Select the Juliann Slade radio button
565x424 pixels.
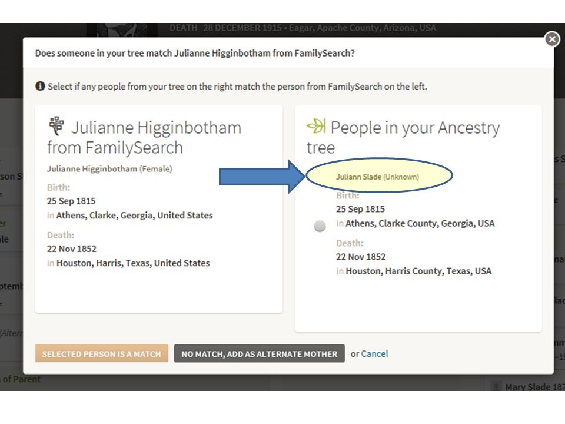(320, 226)
